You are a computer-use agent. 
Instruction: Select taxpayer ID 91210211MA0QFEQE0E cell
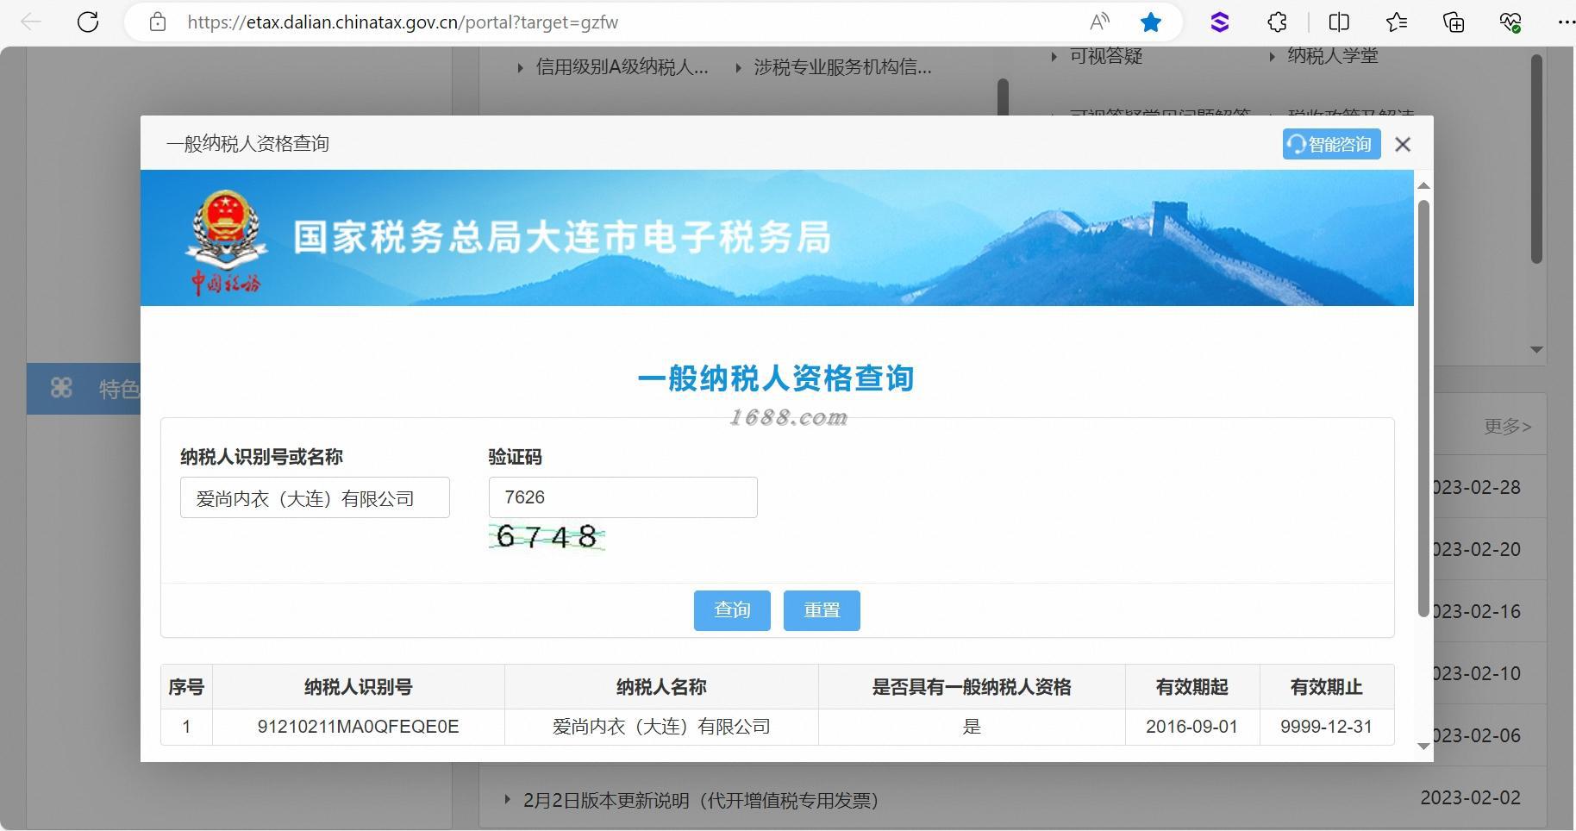point(358,727)
